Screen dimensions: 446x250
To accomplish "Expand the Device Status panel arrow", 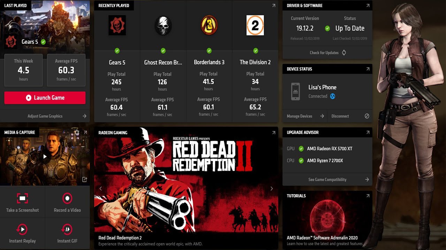I will [368, 69].
